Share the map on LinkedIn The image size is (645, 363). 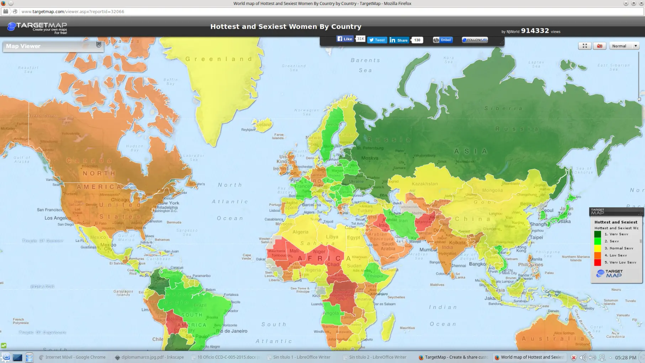coord(399,40)
